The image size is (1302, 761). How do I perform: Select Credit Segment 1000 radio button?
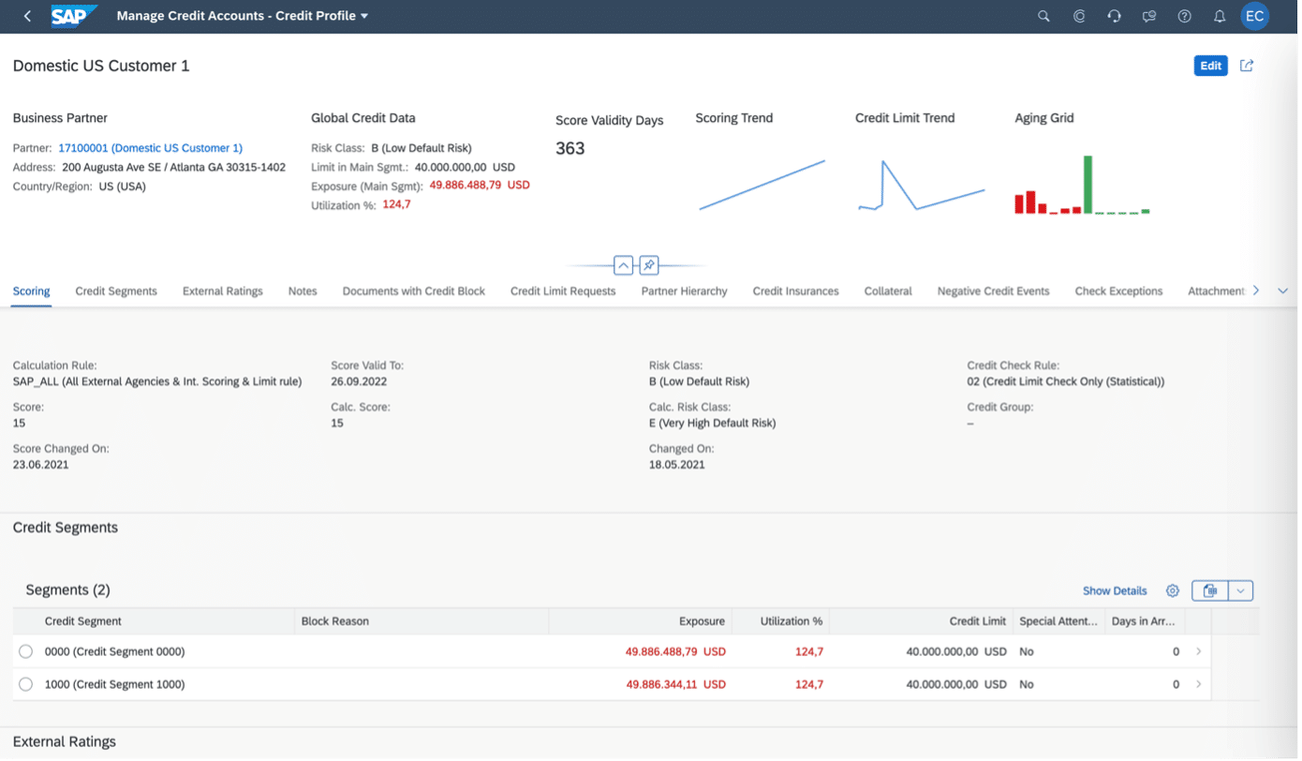[x=25, y=684]
